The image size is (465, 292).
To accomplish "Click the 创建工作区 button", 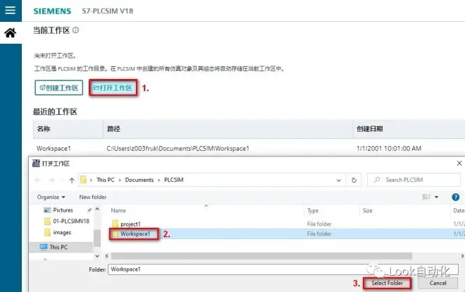I will pos(58,87).
